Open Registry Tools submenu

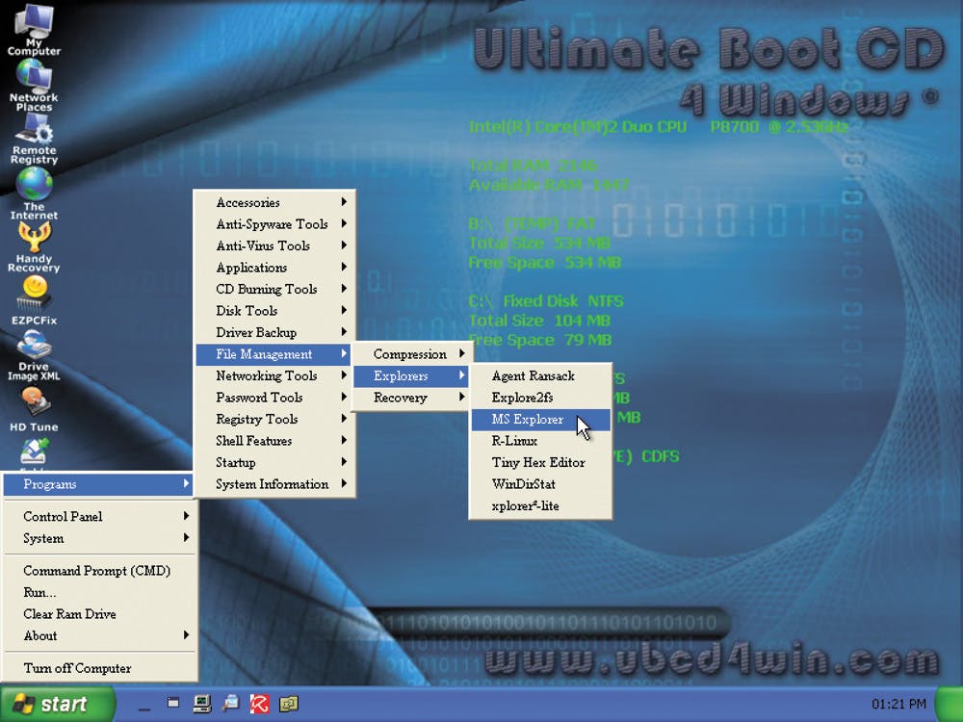[273, 420]
